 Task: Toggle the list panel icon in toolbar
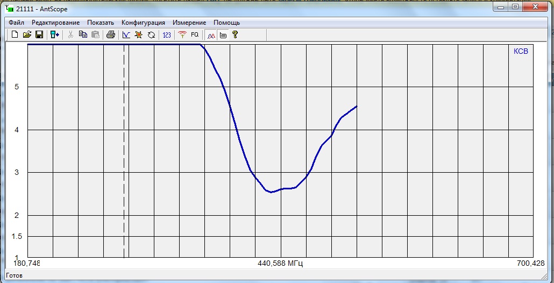click(x=223, y=35)
